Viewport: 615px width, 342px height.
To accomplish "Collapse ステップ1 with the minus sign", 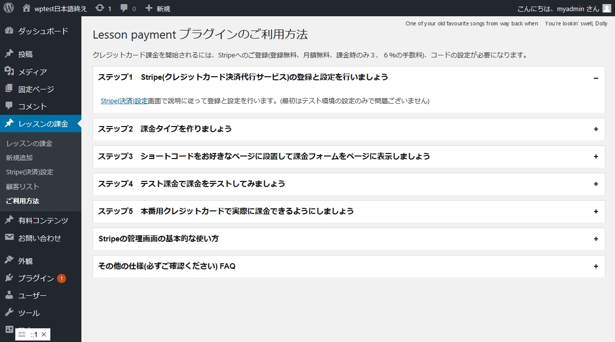I will click(x=596, y=78).
